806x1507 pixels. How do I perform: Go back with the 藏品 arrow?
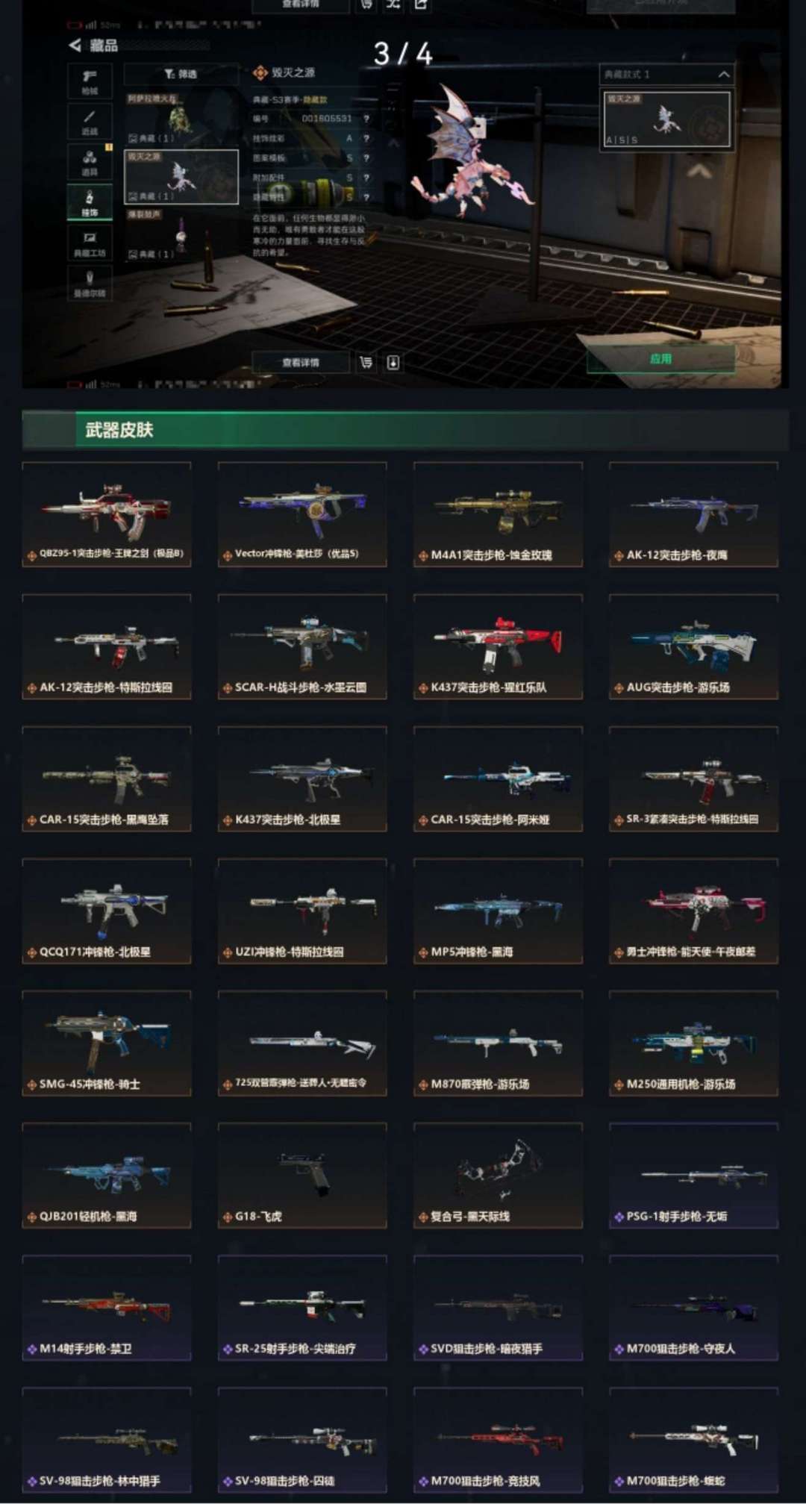point(75,46)
